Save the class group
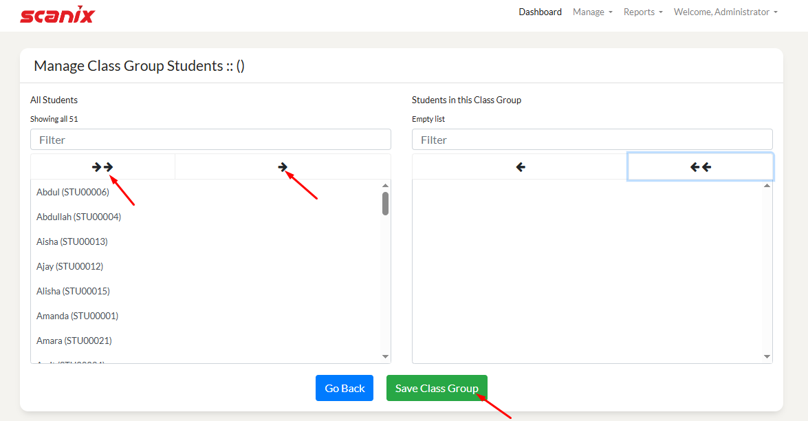 coord(437,388)
